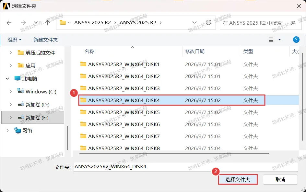
Task: Select folder ANSYS2025R2_WINX64_DISK6
Action: click(124, 125)
